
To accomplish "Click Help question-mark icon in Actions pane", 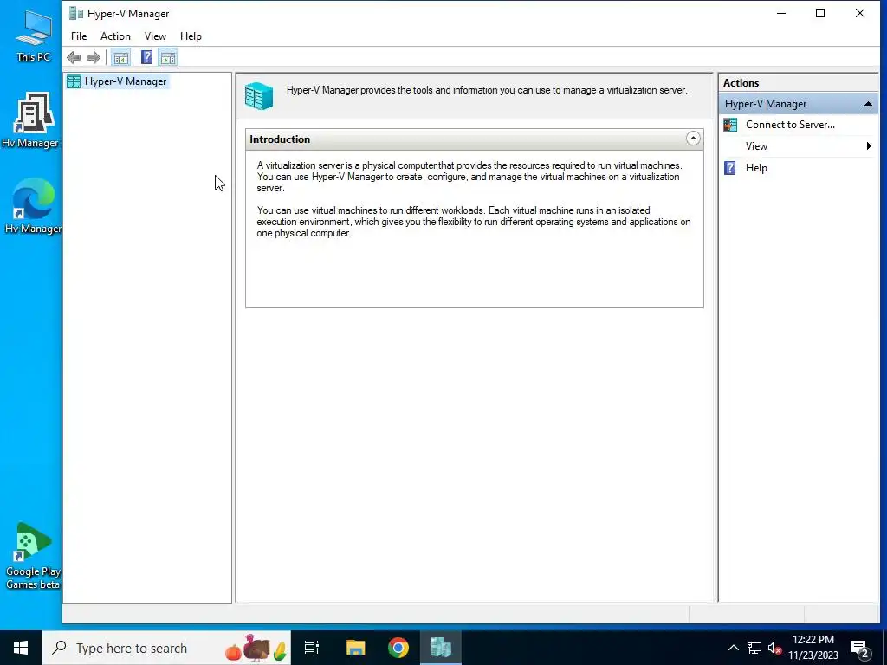I will click(730, 168).
